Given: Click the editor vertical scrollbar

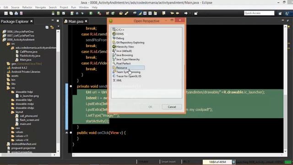Looking at the screenshot, I should [285, 89].
